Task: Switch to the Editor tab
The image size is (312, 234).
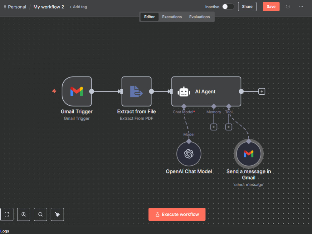Action: (x=149, y=17)
